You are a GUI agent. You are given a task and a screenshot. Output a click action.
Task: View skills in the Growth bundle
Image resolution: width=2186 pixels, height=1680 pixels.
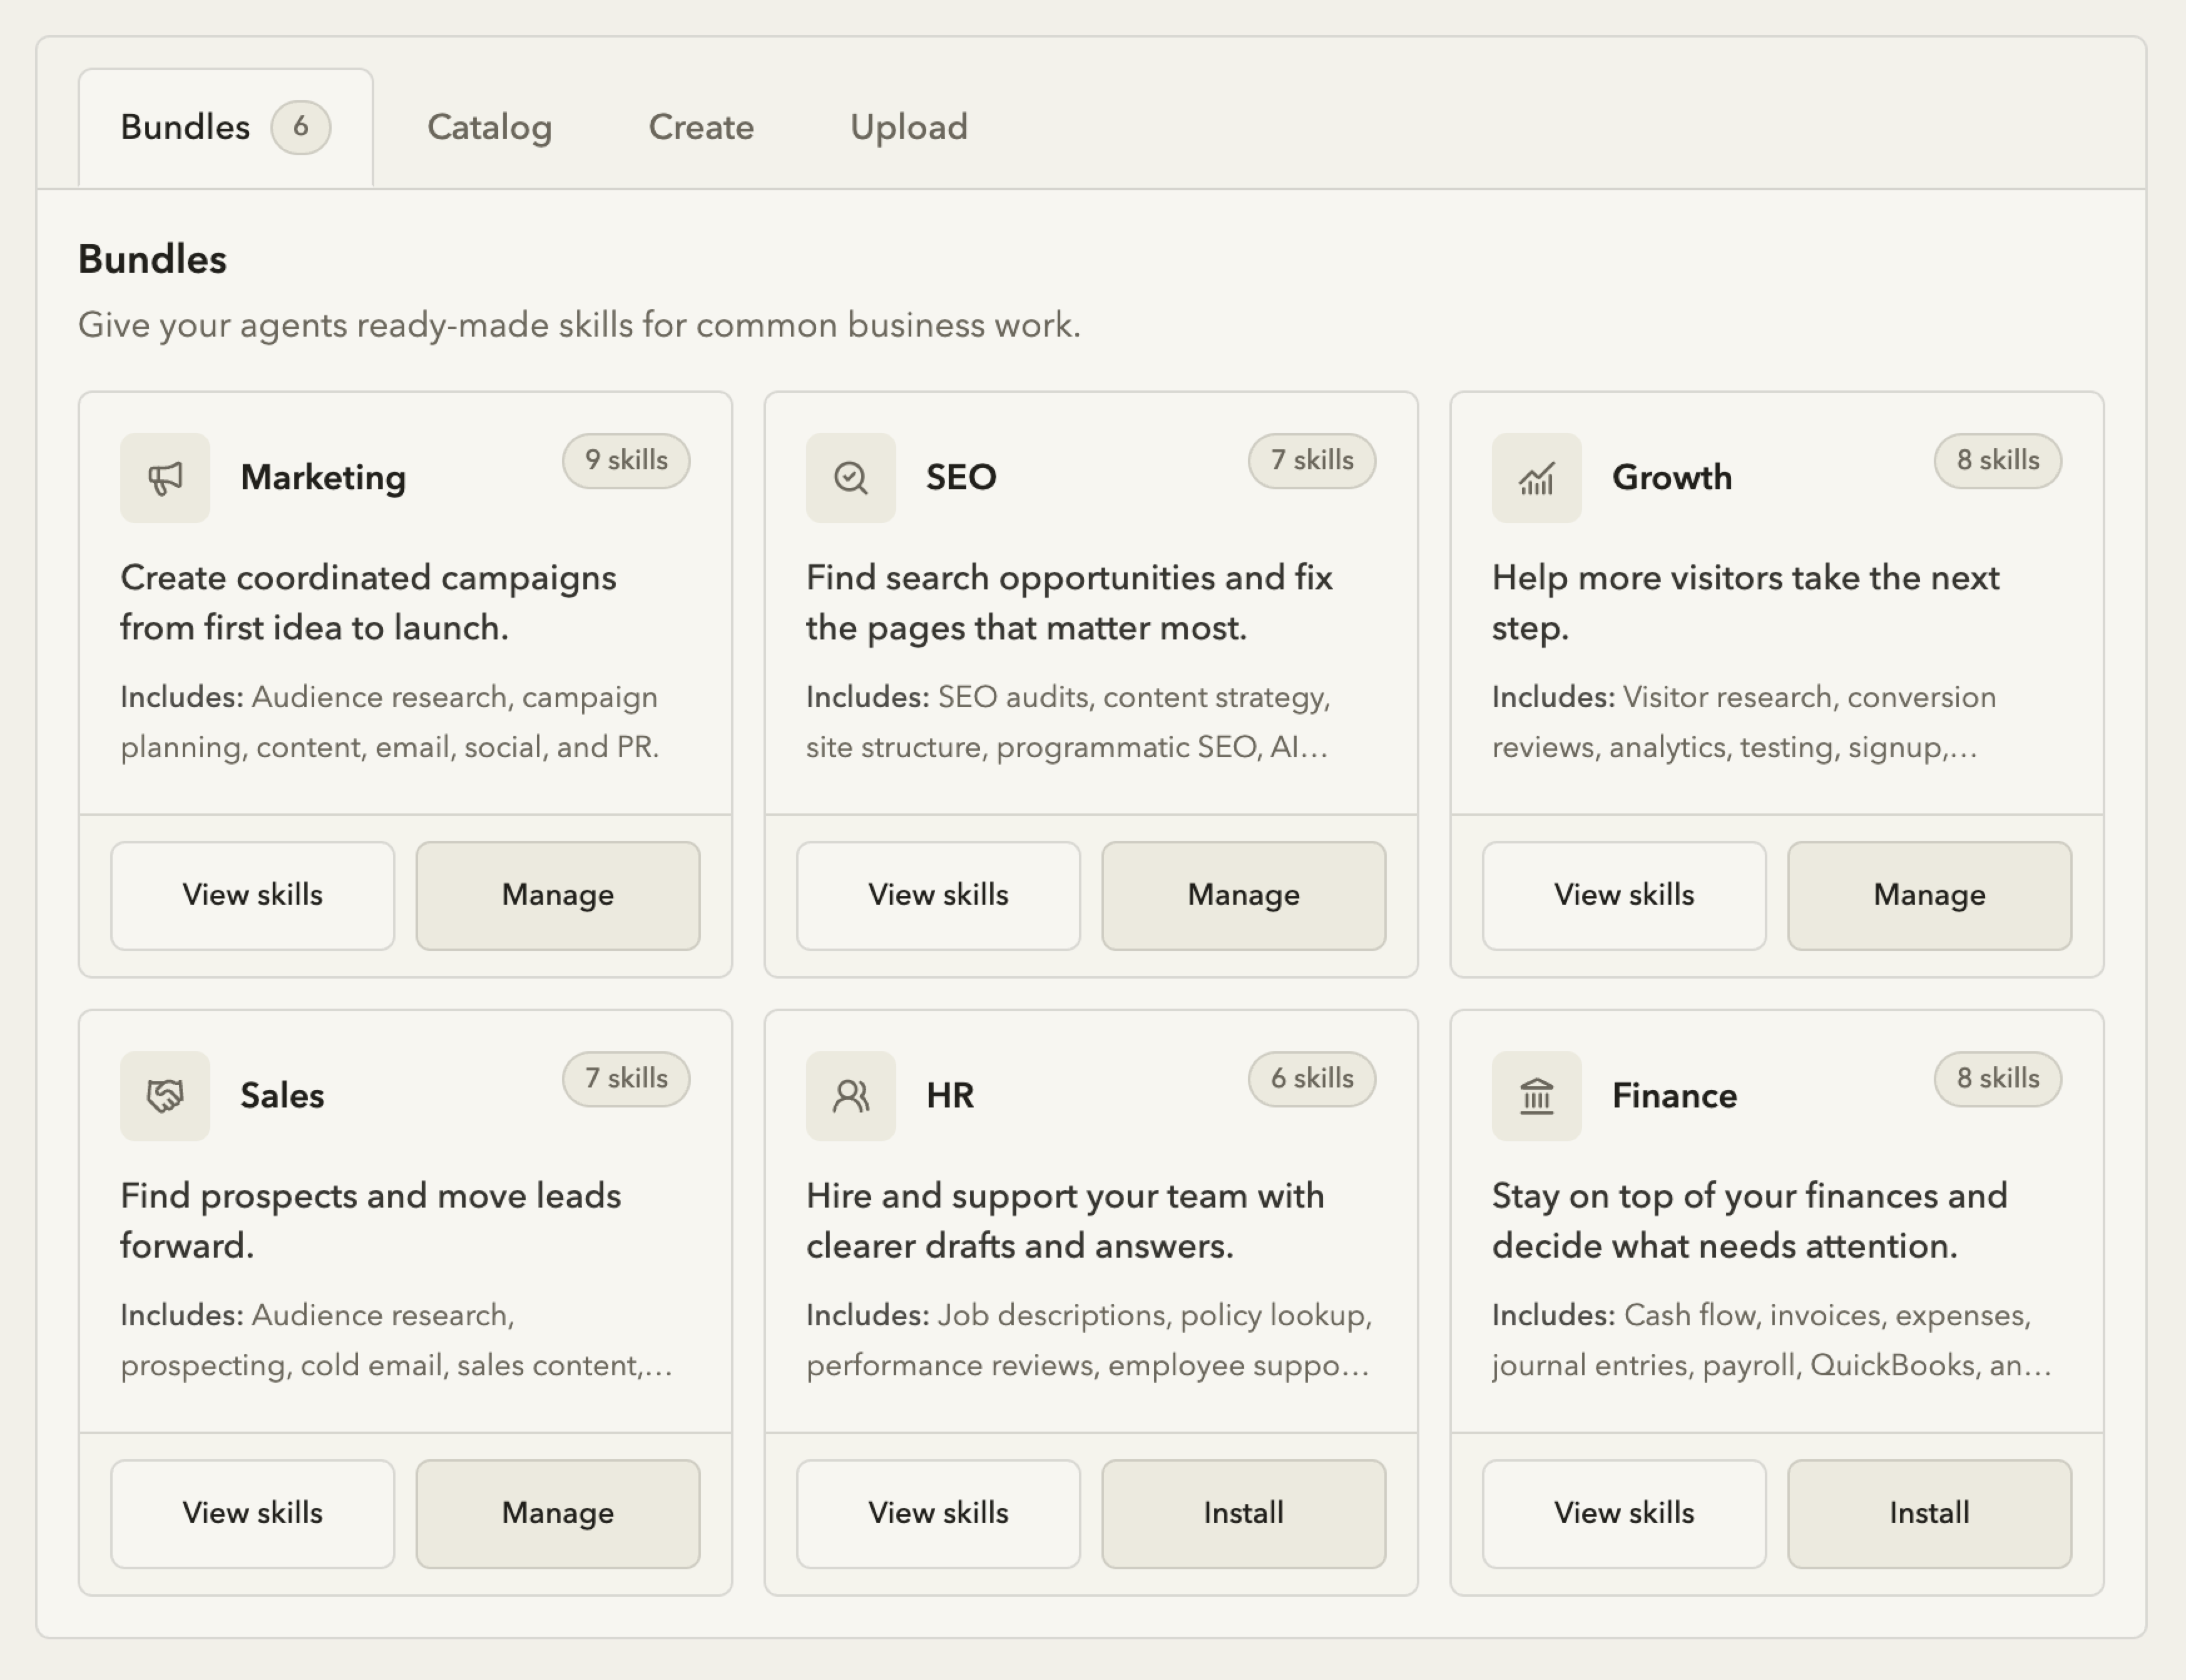click(1624, 895)
